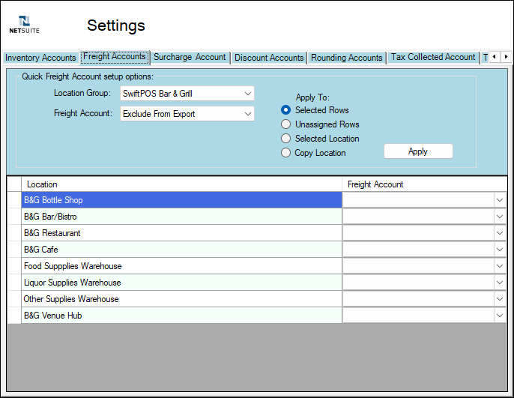Open the Inventory Accounts tab
This screenshot has width=514, height=398.
(40, 58)
